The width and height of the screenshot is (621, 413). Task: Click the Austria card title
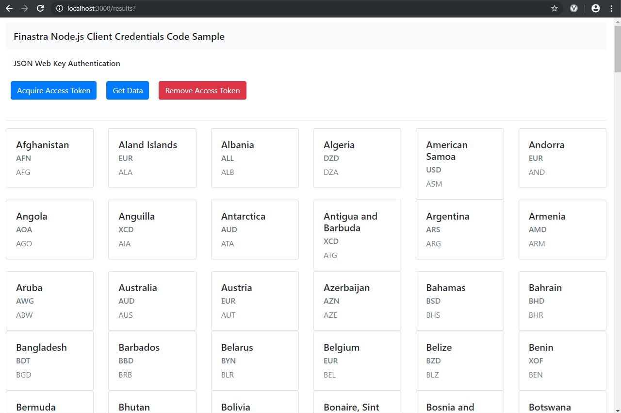[237, 288]
